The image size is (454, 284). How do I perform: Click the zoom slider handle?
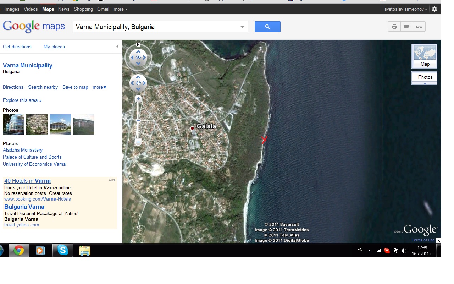coord(138,121)
